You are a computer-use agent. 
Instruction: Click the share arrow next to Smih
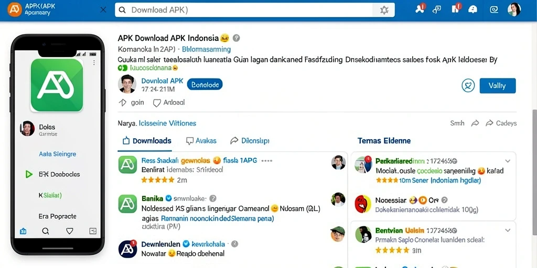pyautogui.click(x=475, y=123)
